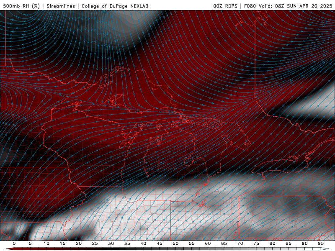Select the '10' label on the RH scale

pos(46,243)
